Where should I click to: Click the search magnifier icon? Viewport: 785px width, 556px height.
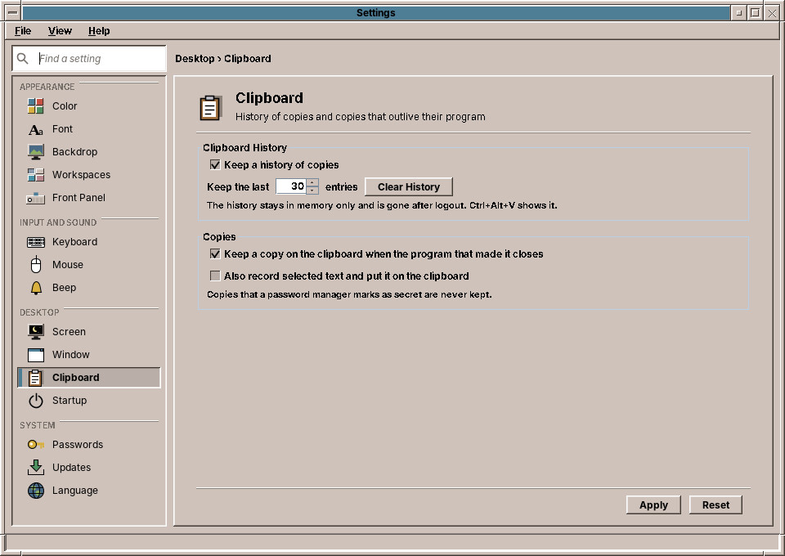pyautogui.click(x=23, y=59)
